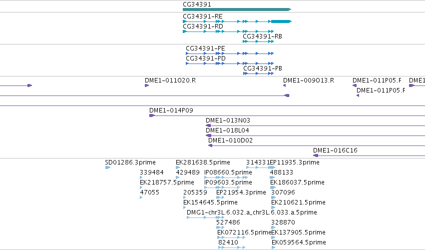Select the DME1-010D02 clone label
The image size is (425, 250).
[230, 141]
